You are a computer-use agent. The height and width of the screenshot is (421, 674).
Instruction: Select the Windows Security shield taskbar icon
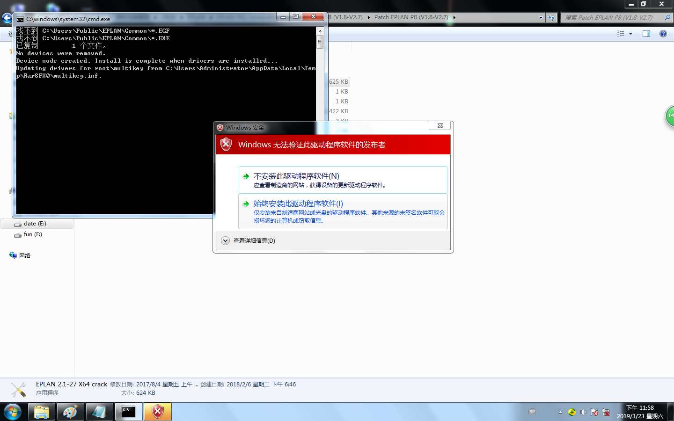(158, 412)
